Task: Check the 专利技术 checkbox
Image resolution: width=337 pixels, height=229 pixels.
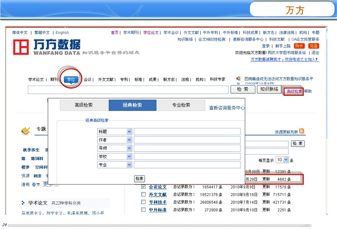Action: tap(143, 202)
